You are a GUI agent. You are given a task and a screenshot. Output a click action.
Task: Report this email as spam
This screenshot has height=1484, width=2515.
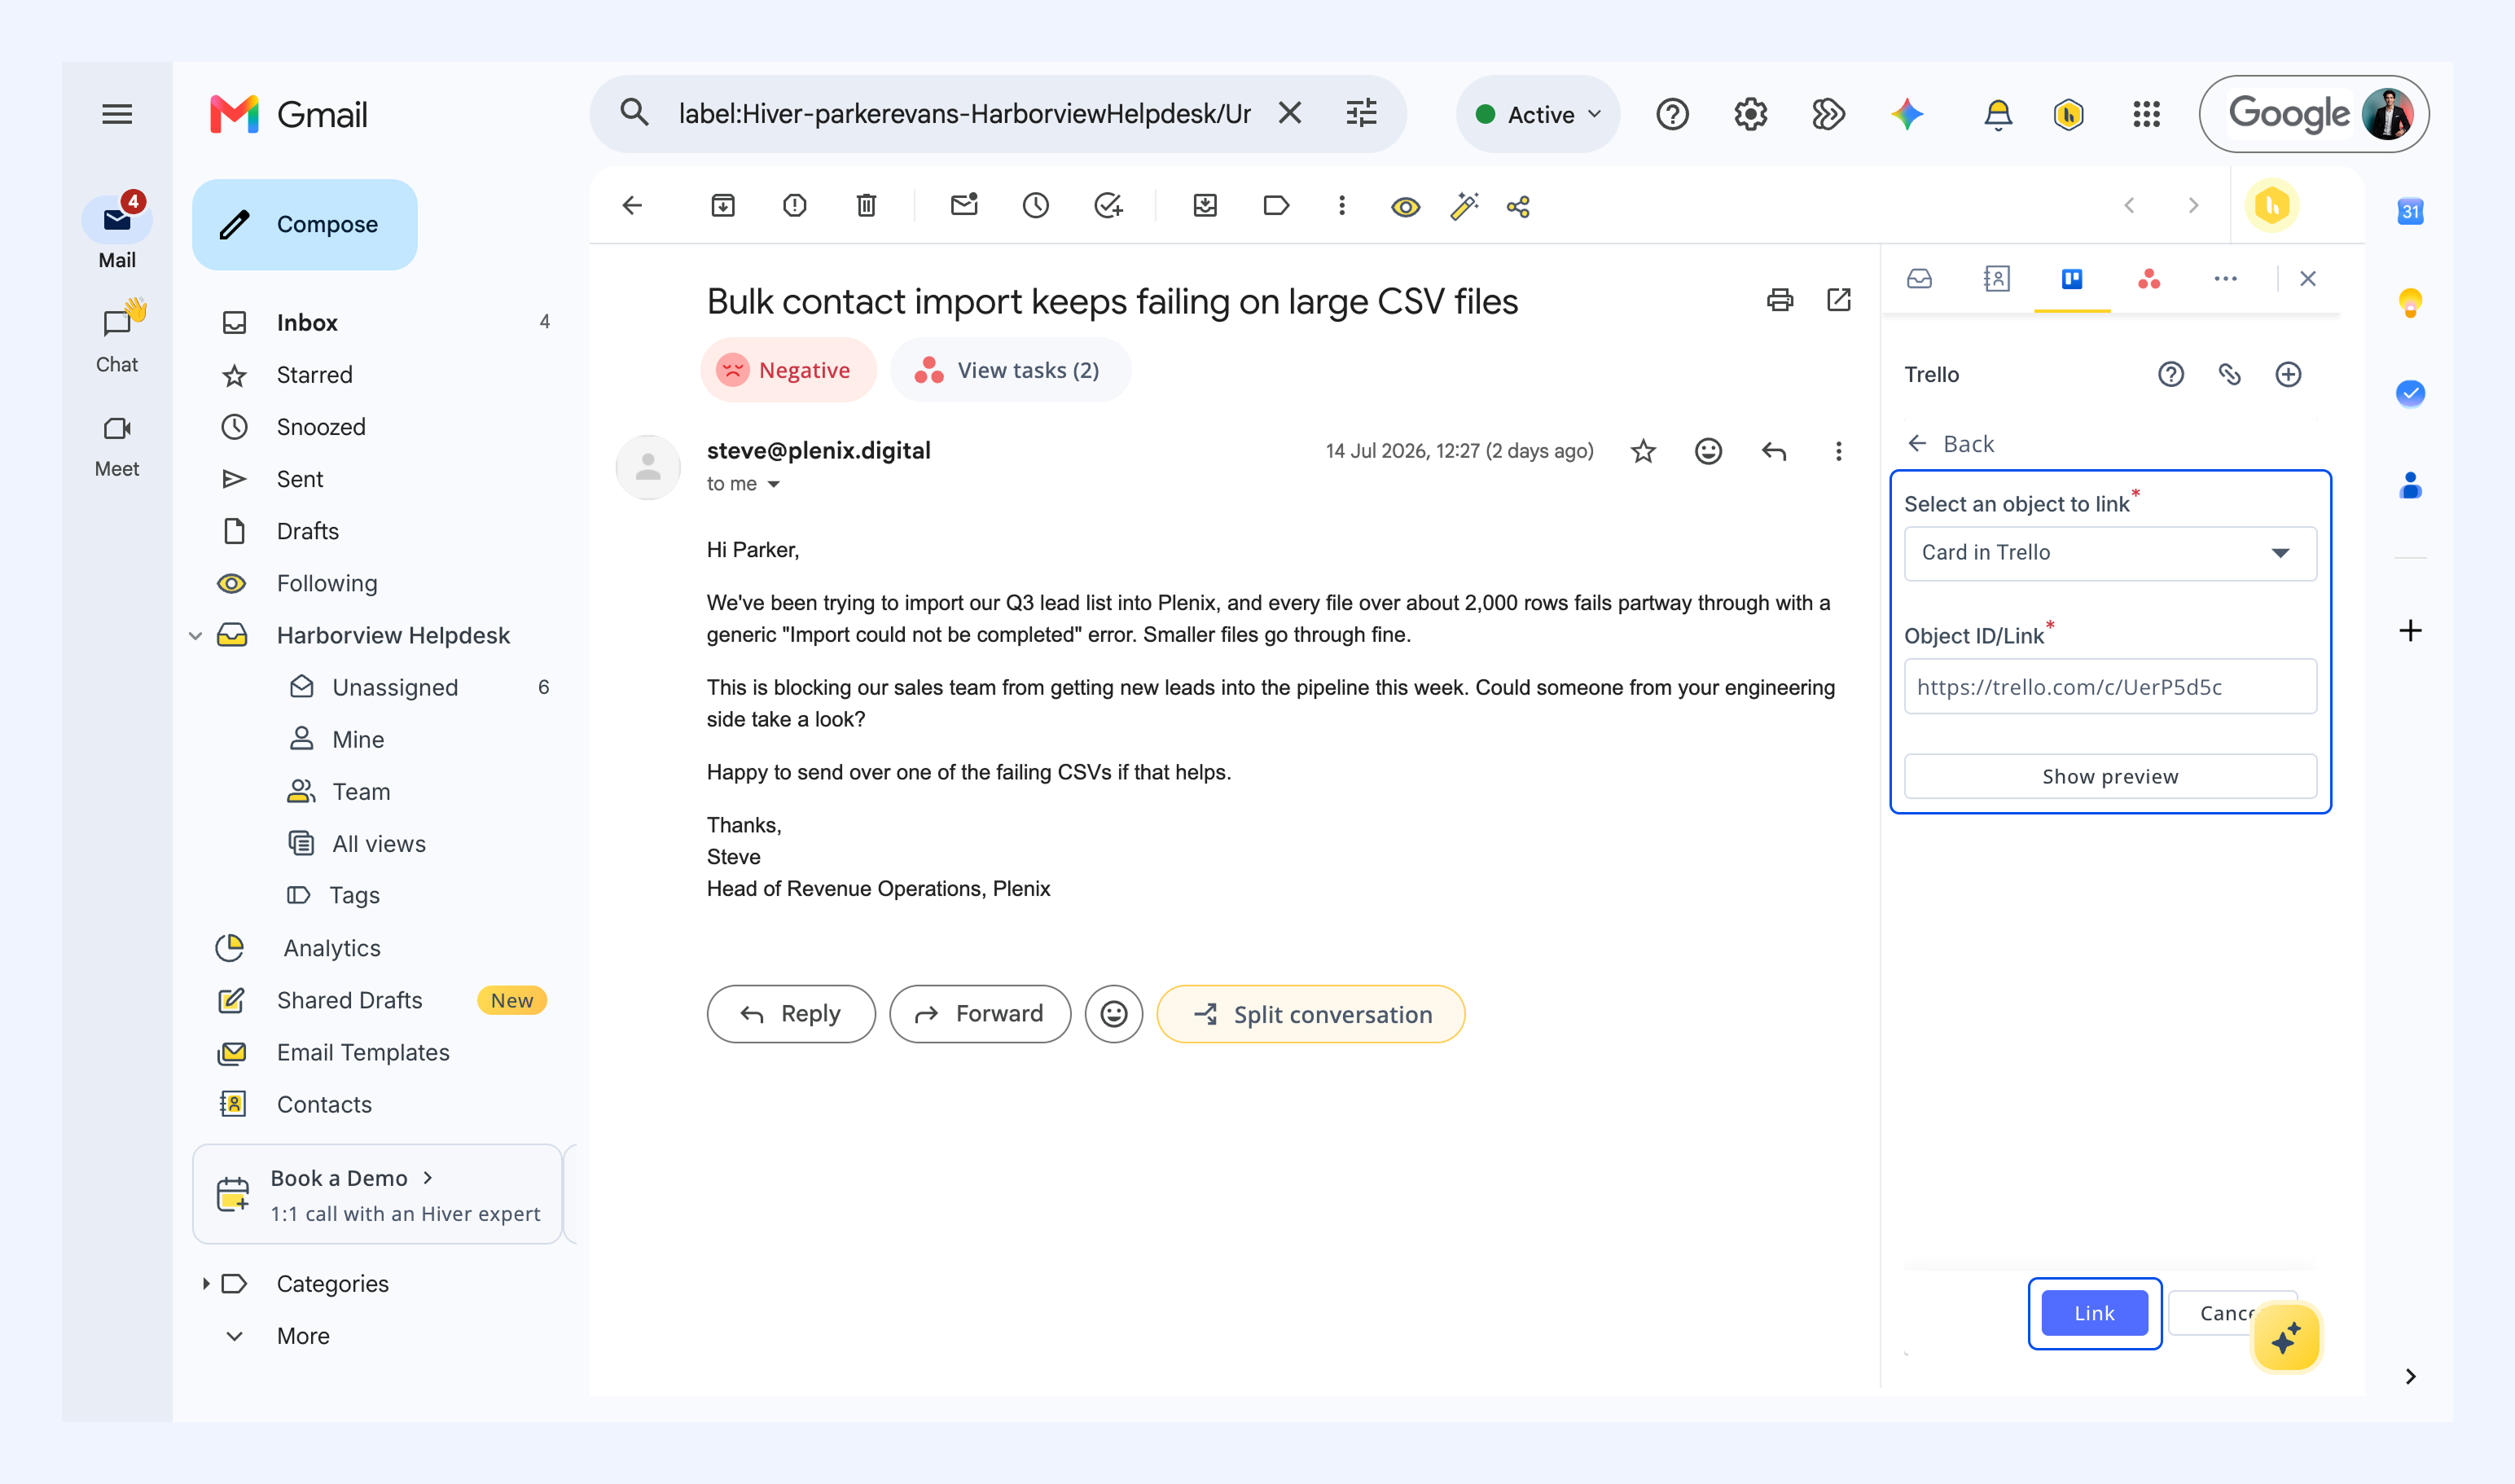(795, 206)
